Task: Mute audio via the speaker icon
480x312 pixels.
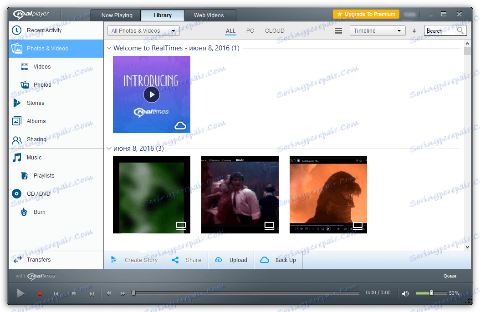Action: pyautogui.click(x=405, y=293)
